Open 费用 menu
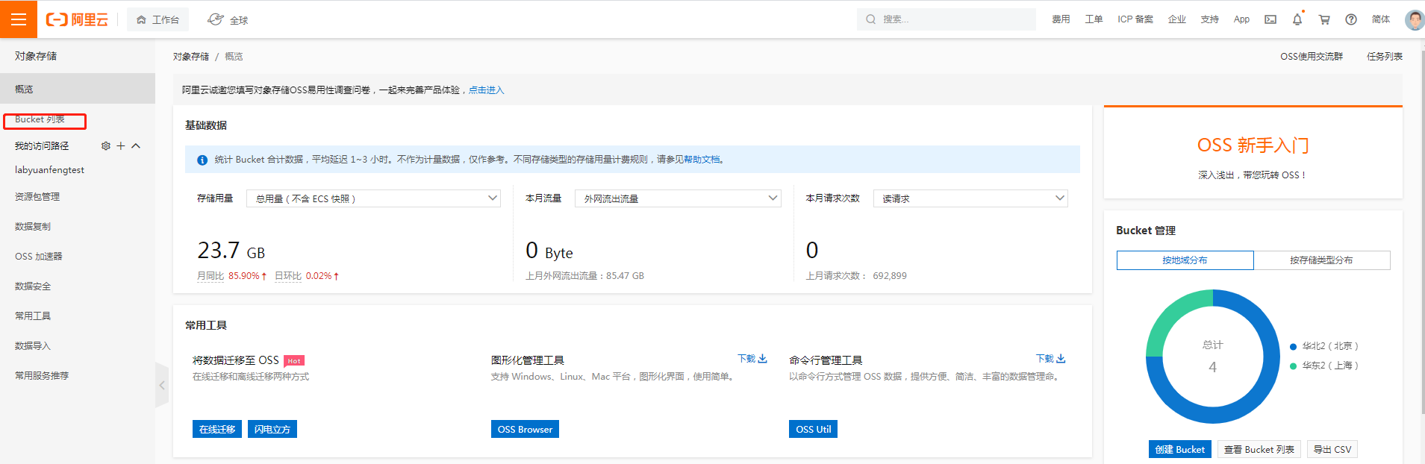Image resolution: width=1425 pixels, height=464 pixels. (1061, 19)
